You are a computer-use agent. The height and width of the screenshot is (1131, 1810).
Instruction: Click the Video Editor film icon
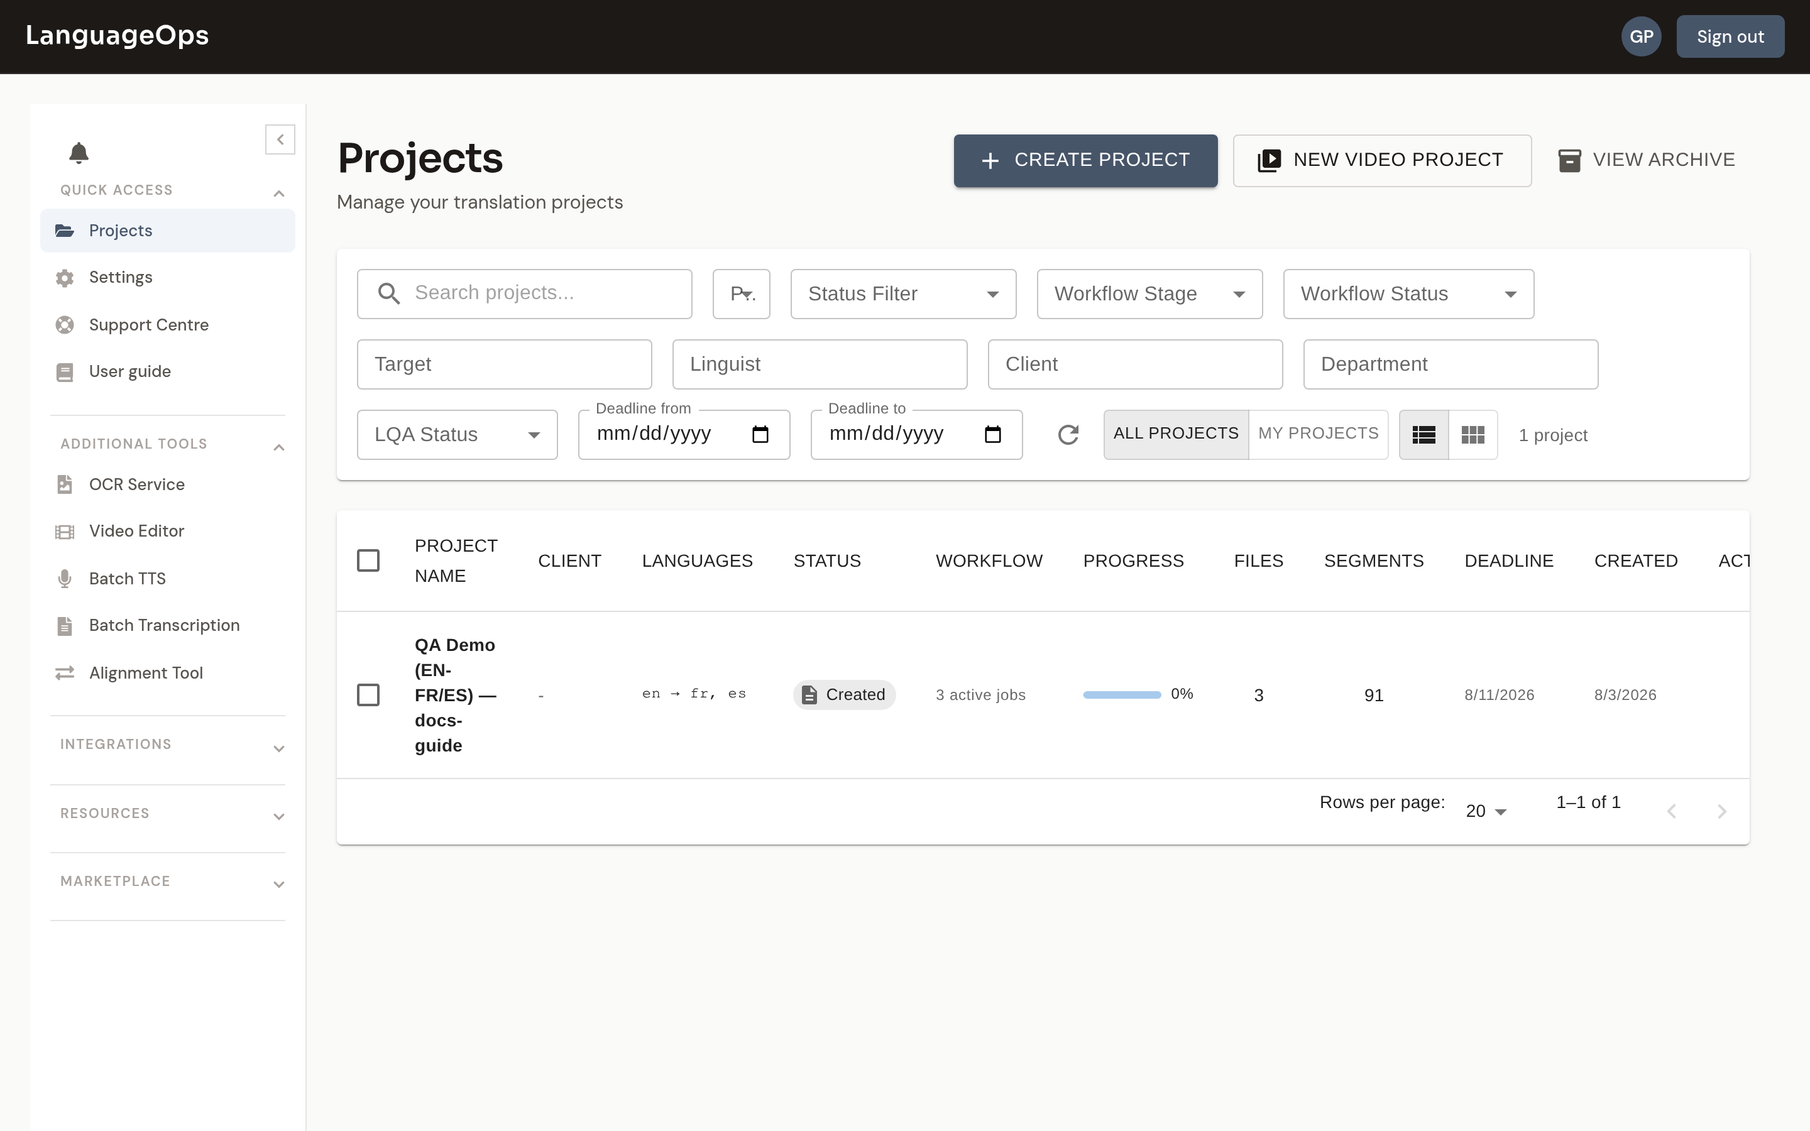pyautogui.click(x=65, y=531)
